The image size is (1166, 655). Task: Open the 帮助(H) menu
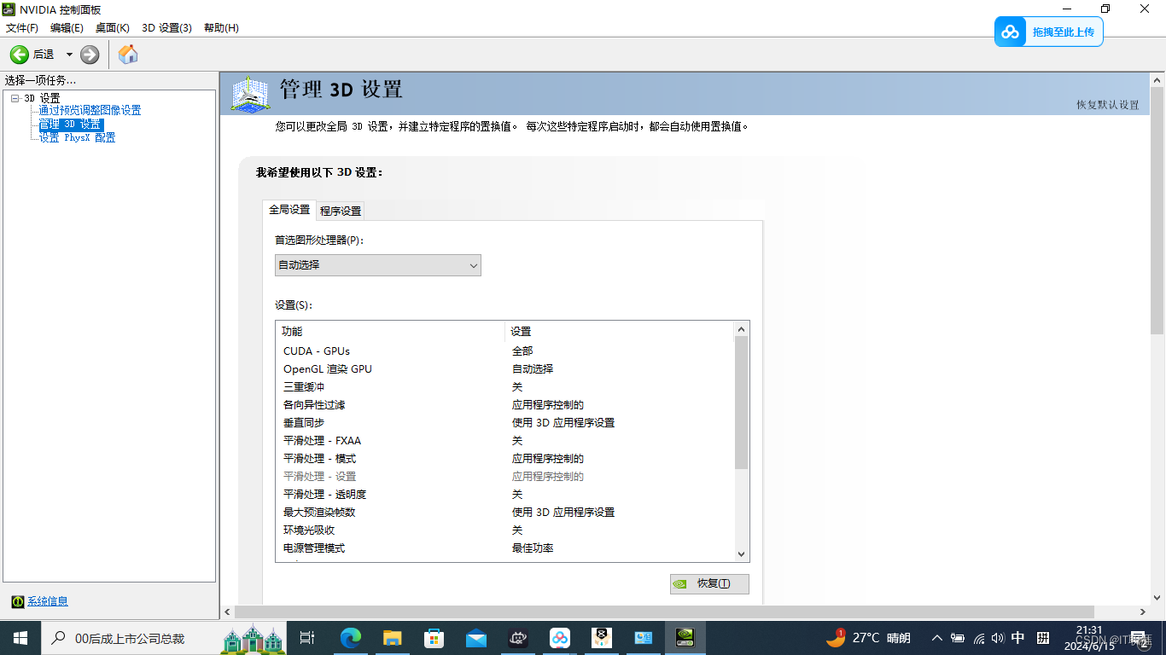pyautogui.click(x=221, y=27)
